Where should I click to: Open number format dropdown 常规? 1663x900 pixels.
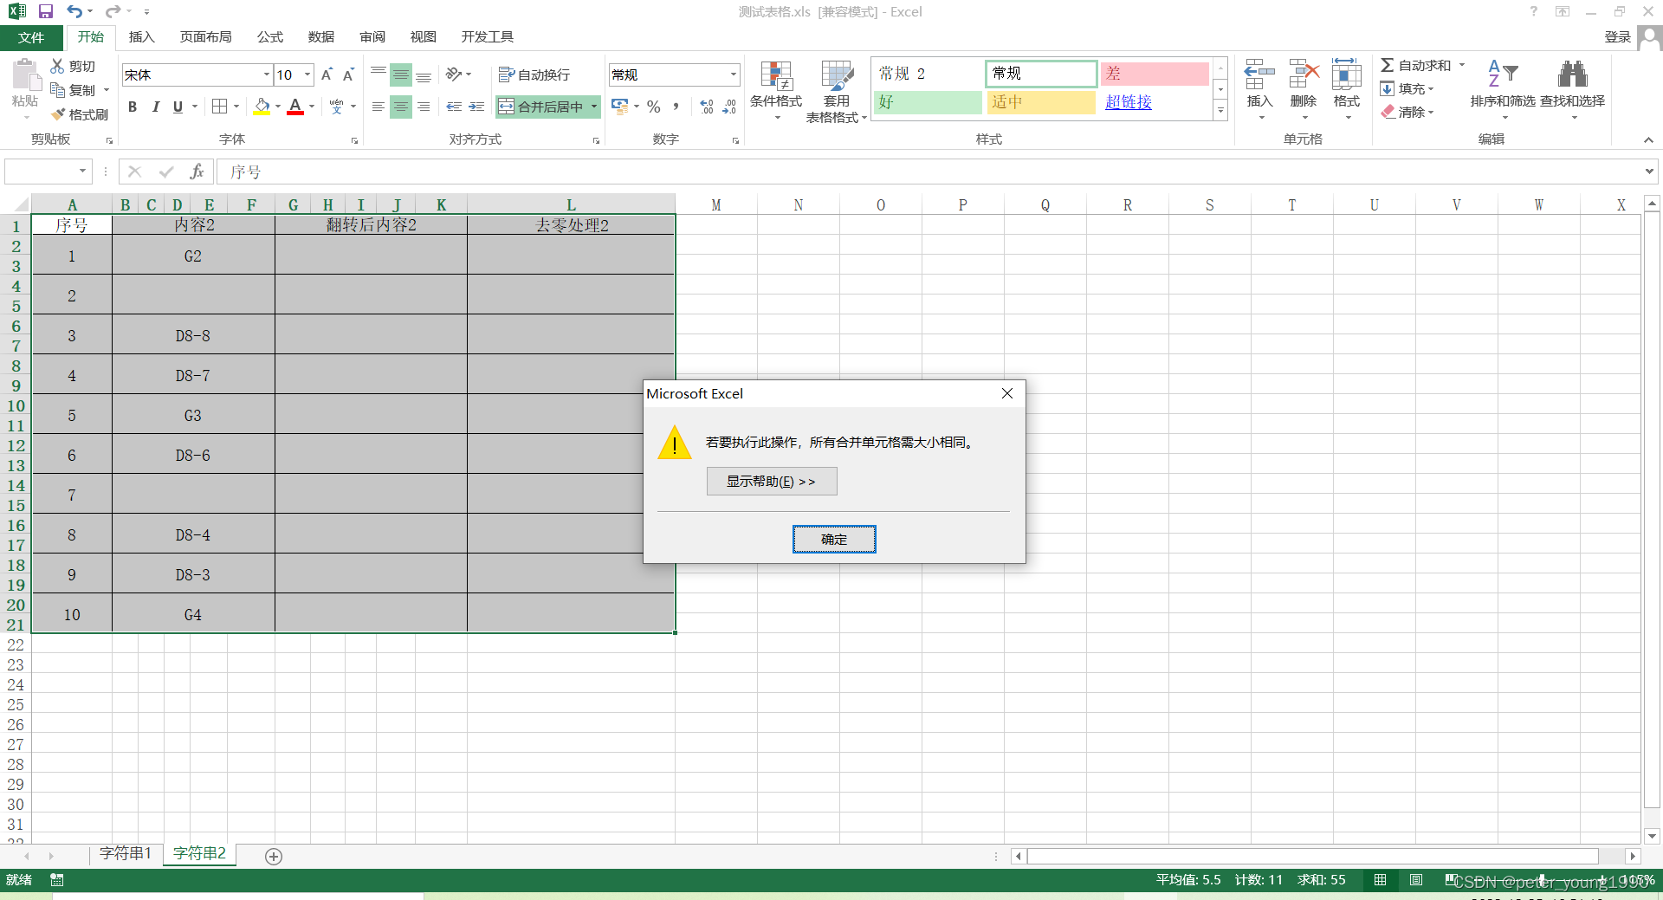733,74
